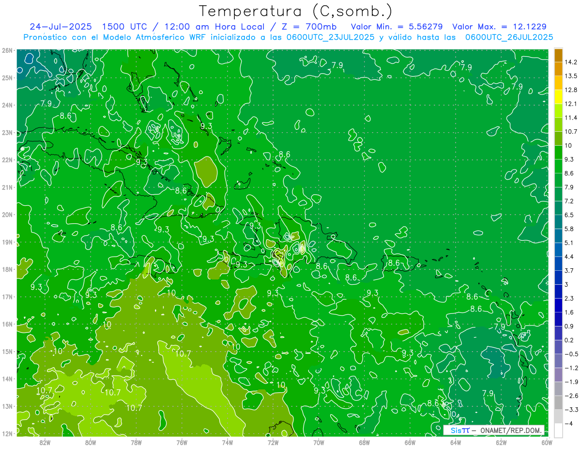Image resolution: width=581 pixels, height=449 pixels.
Task: Select the 68W longitude tick label
Action: [x=365, y=442]
